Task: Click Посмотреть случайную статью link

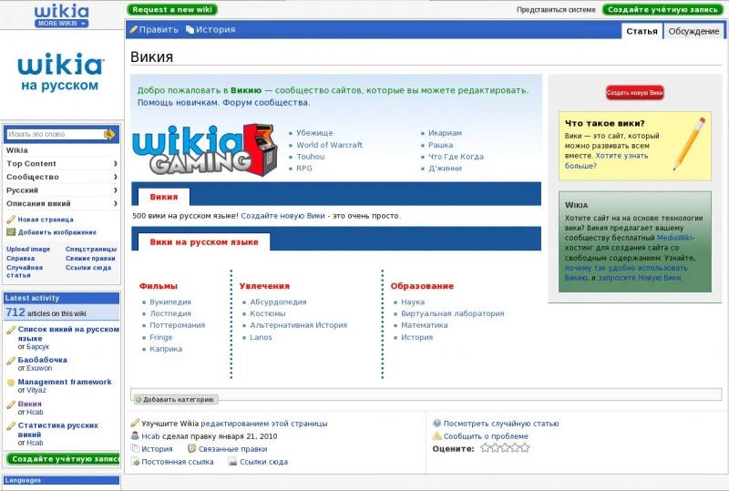Action: pyautogui.click(x=500, y=424)
